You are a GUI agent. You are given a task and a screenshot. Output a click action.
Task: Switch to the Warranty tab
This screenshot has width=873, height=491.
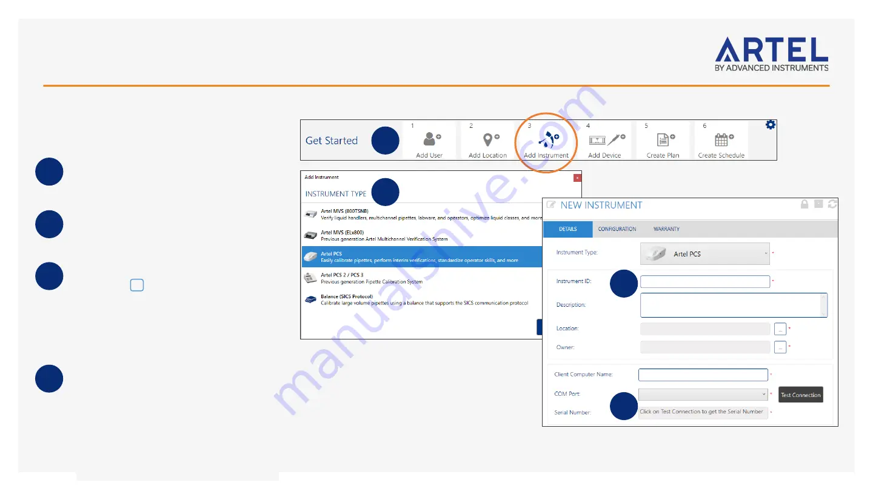click(666, 229)
